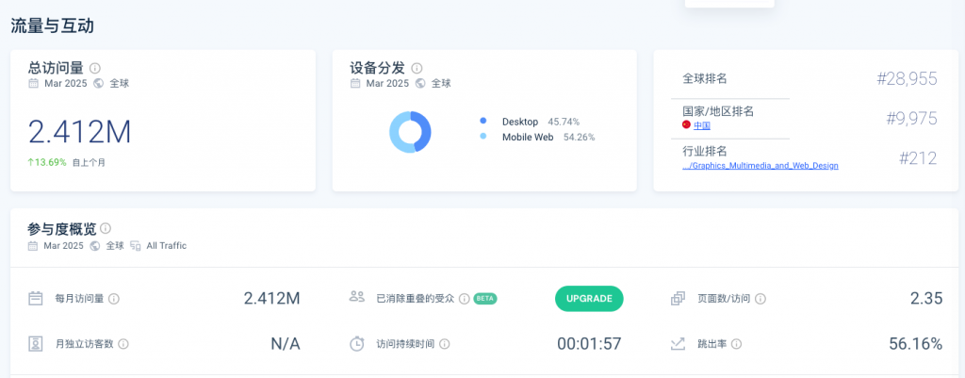The height and width of the screenshot is (378, 965).
Task: Click globe icon in 总访问量 card
Action: [x=98, y=84]
